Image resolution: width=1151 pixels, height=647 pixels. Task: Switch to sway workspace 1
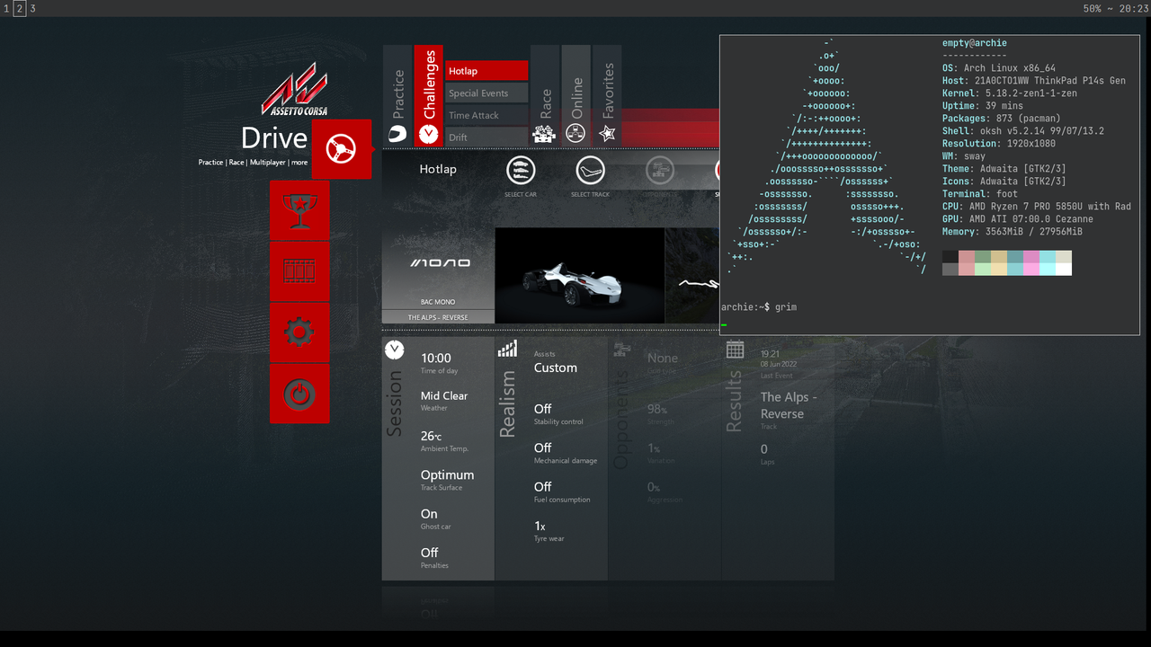point(6,8)
